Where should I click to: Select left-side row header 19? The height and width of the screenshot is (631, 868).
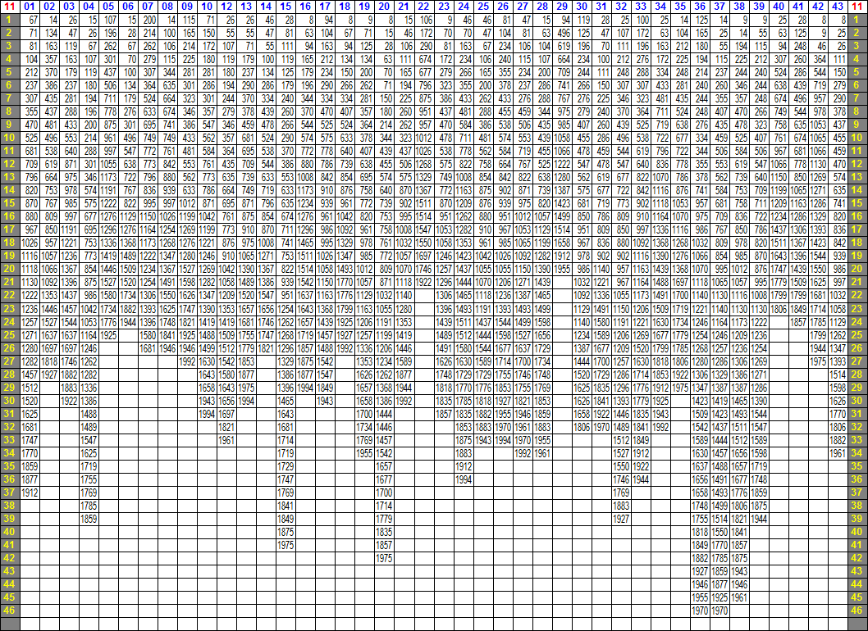click(9, 256)
